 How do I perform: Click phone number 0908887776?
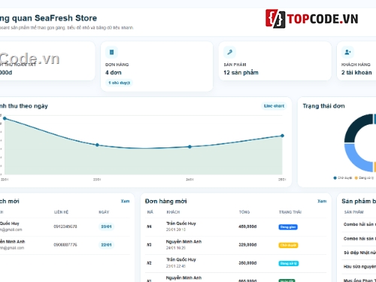pos(65,244)
